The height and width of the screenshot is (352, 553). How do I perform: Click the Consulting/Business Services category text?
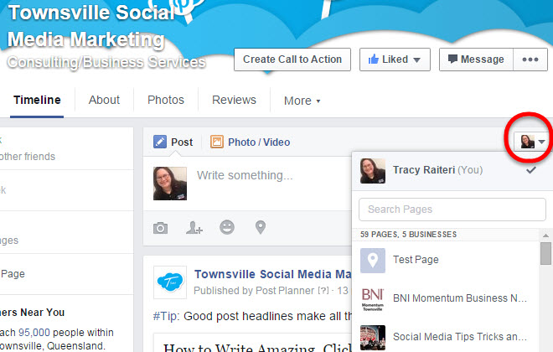106,62
